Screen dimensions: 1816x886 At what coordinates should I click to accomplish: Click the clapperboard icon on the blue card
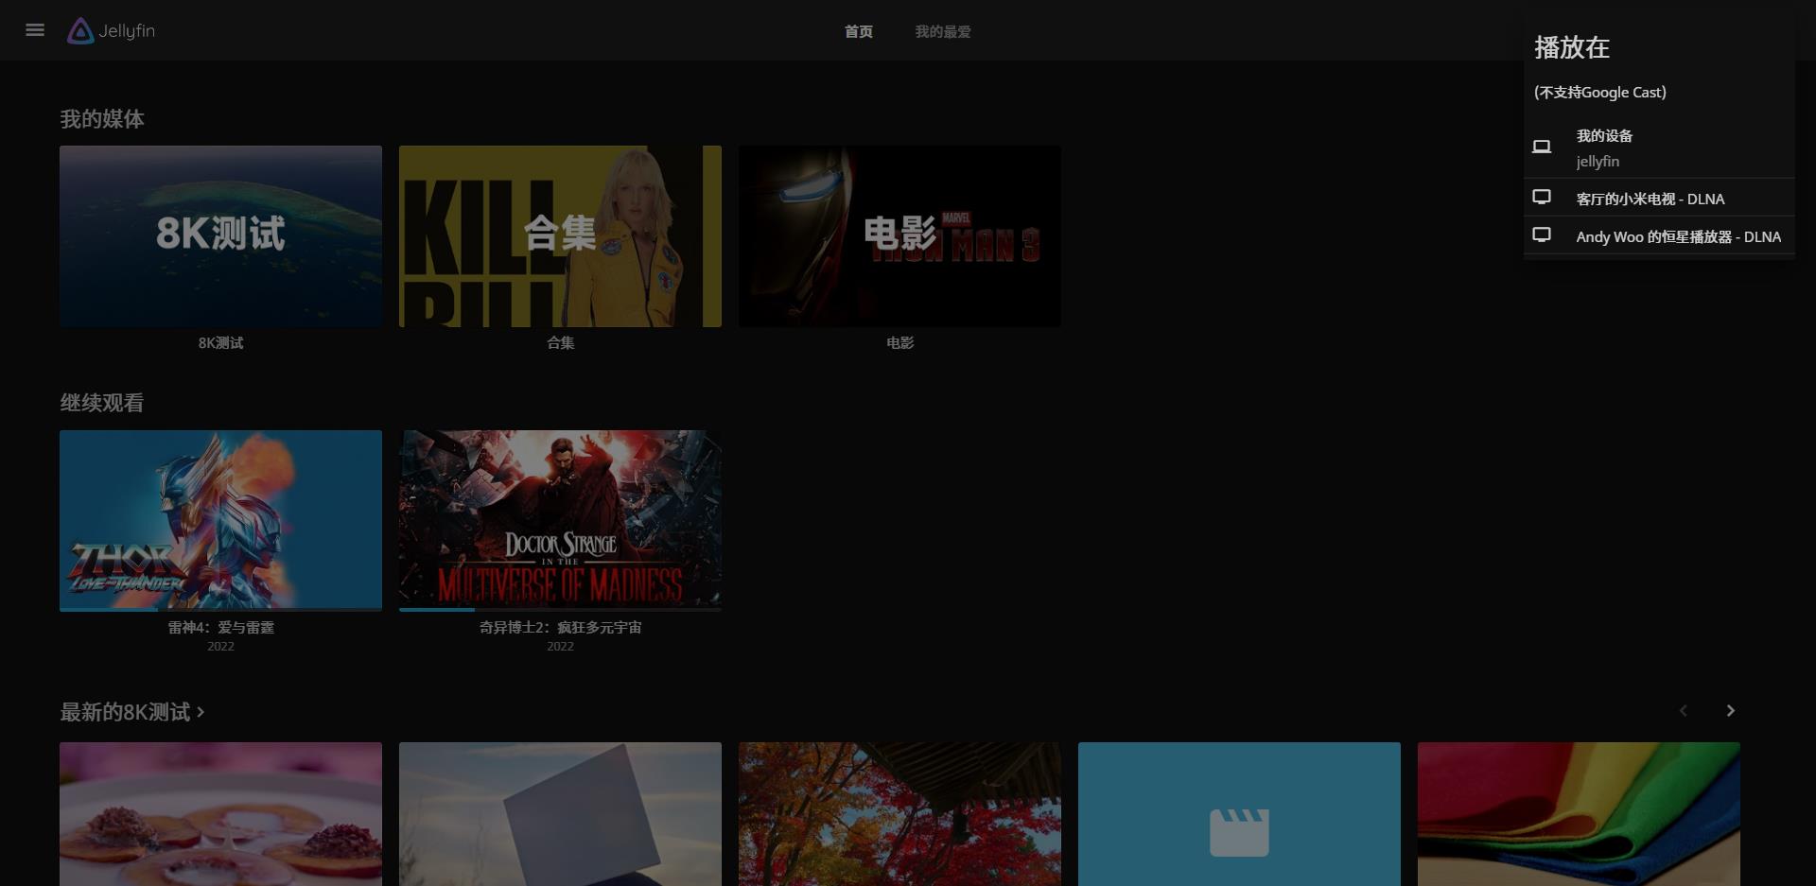pyautogui.click(x=1239, y=832)
